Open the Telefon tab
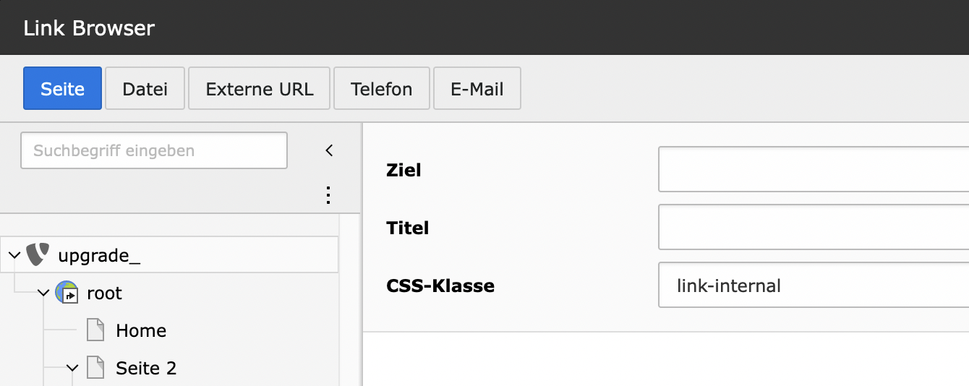This screenshot has height=386, width=969. pos(382,89)
